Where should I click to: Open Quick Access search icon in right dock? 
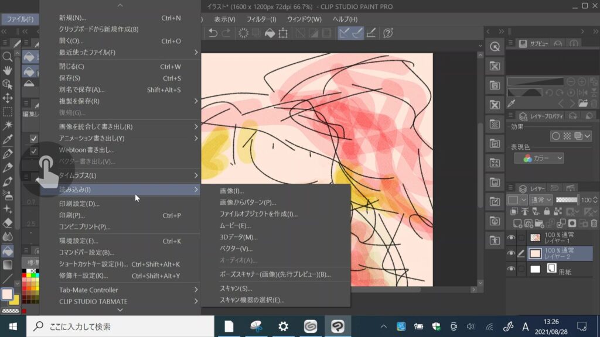coord(495,47)
